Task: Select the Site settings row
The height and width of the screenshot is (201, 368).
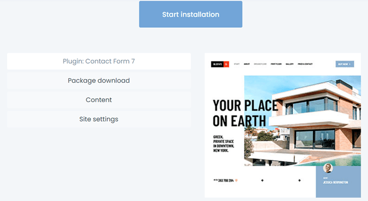Action: 99,119
